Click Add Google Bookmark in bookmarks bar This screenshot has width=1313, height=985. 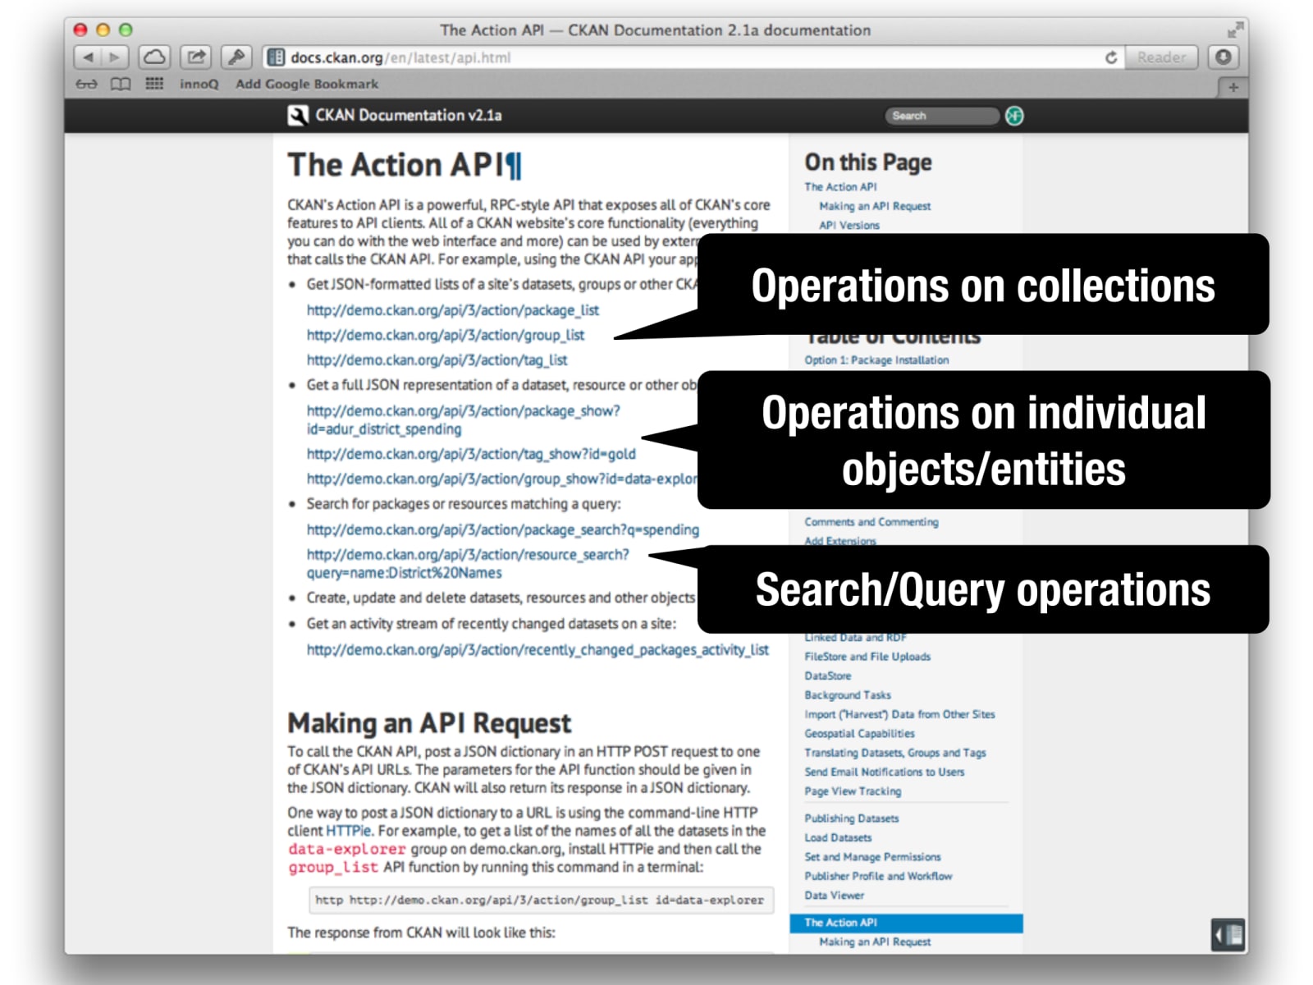point(307,84)
